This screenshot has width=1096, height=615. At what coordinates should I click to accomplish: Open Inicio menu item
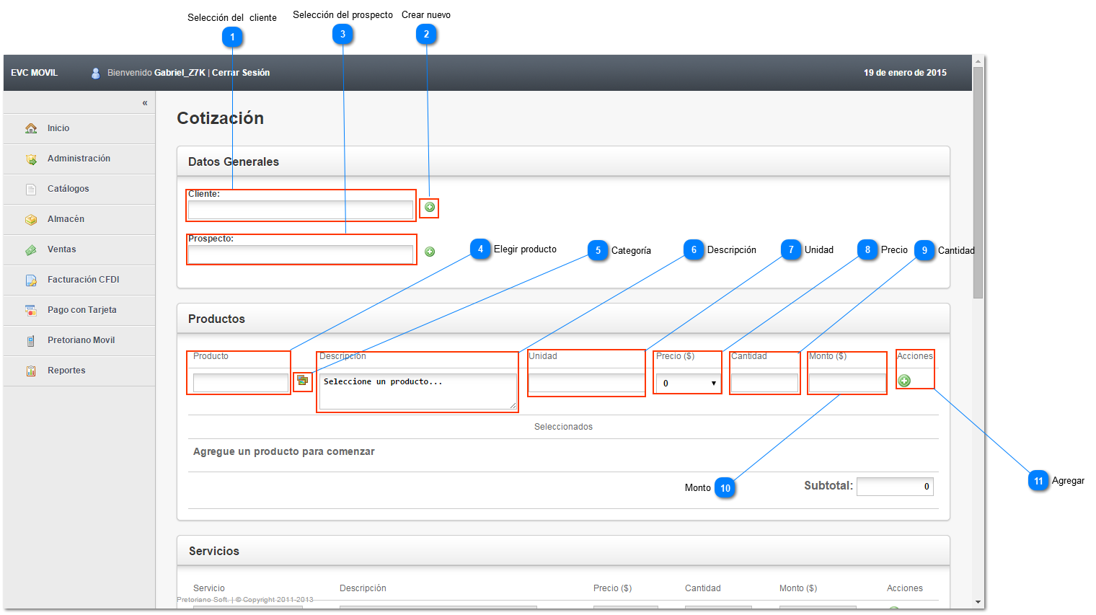tap(79, 128)
